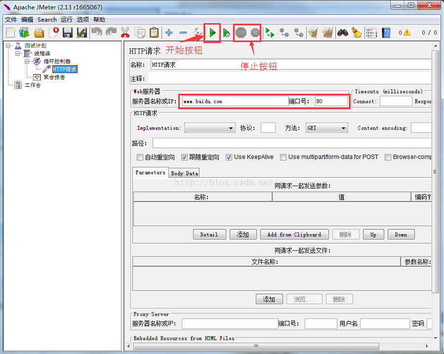Click the Redo arrow icon
Screen dimensions: 444x354
[111, 32]
